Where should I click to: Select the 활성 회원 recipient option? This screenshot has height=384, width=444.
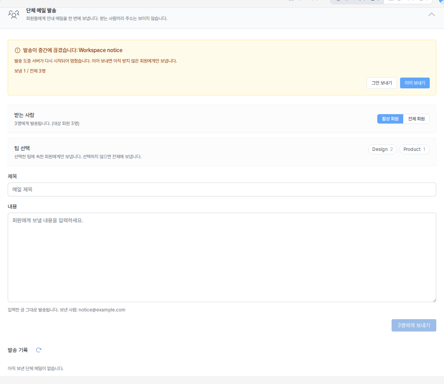(390, 119)
